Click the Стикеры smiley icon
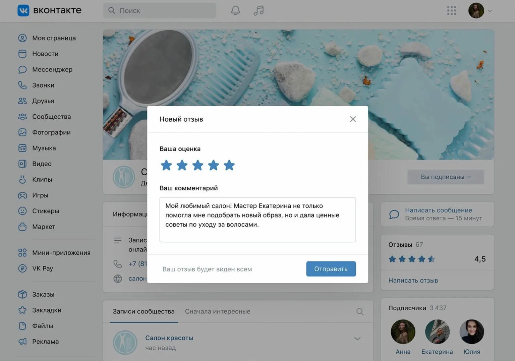515x361 pixels. click(x=22, y=211)
